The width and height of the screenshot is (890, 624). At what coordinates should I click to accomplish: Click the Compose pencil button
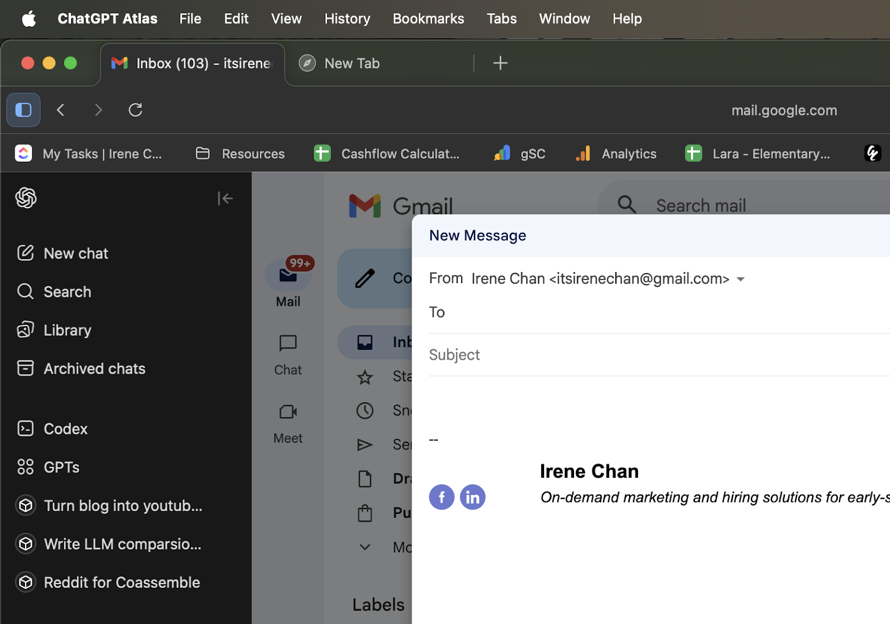(x=365, y=278)
